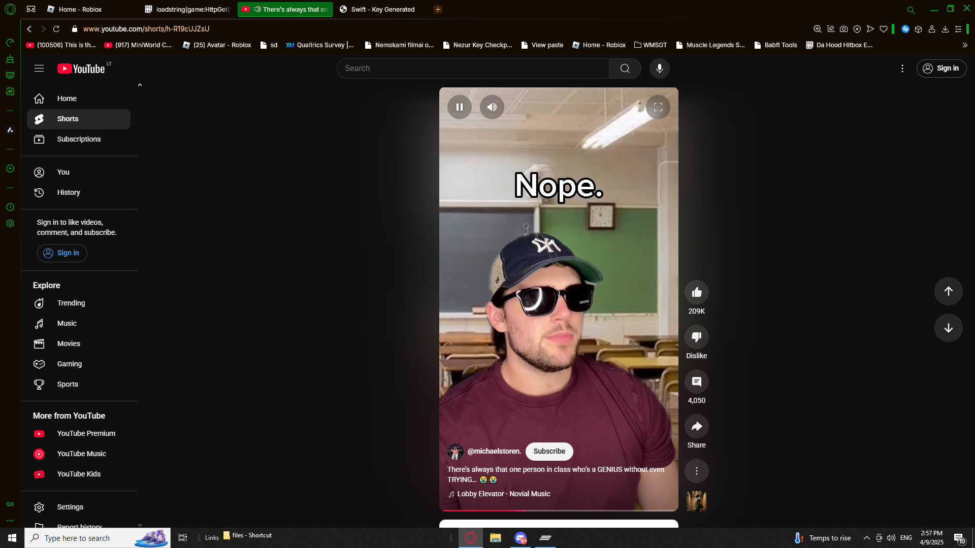This screenshot has width=975, height=548.
Task: Toggle the YouTube hamburger guide menu
Action: click(x=39, y=68)
